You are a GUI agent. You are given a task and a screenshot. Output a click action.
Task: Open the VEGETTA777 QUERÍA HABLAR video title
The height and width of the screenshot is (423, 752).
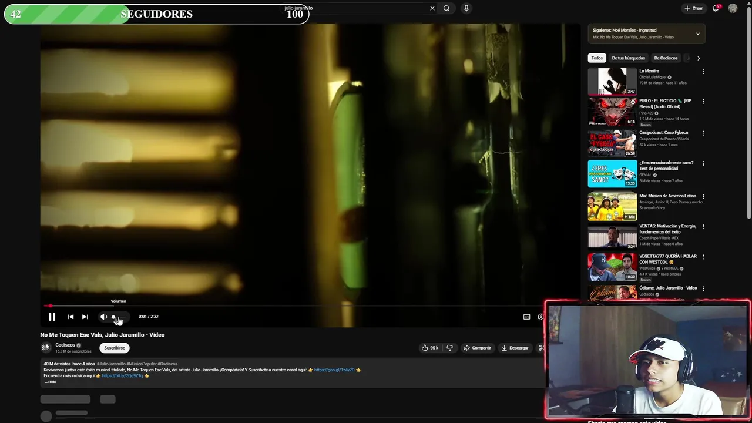pyautogui.click(x=668, y=259)
